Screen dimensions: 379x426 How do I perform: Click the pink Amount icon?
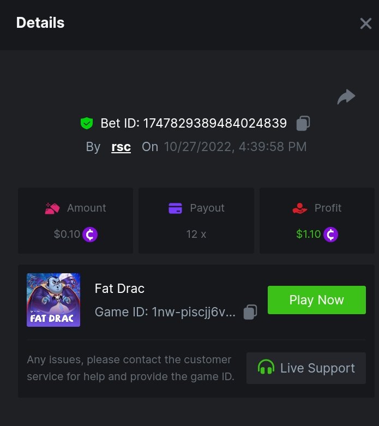point(52,208)
